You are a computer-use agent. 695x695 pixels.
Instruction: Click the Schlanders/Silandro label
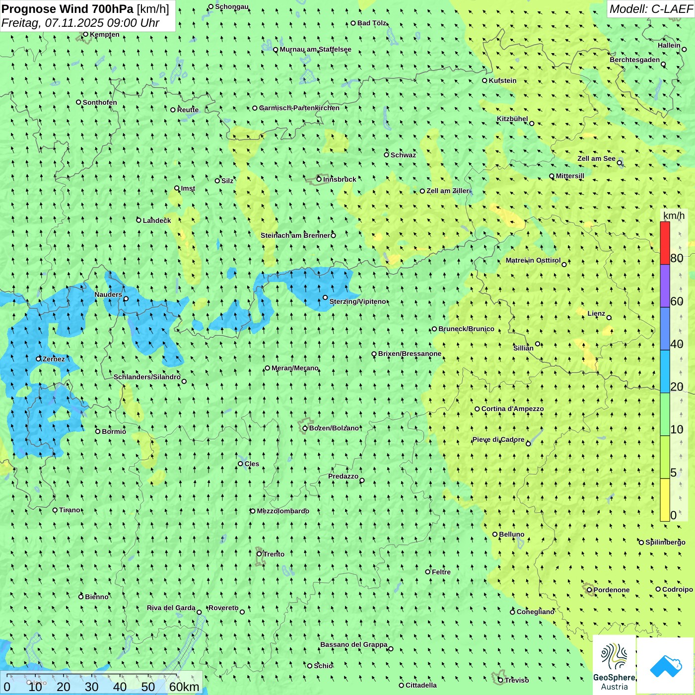(x=147, y=377)
